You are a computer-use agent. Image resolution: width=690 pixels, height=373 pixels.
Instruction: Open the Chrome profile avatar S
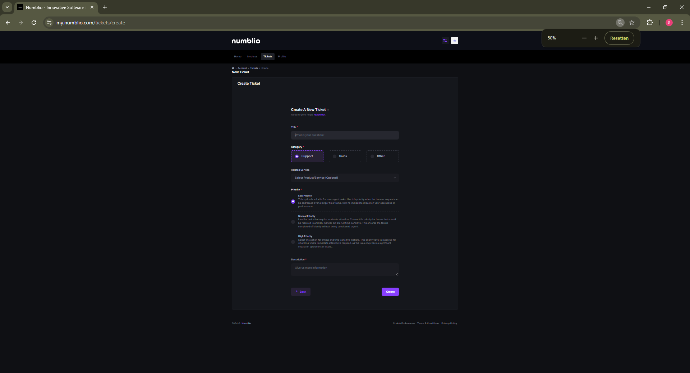pos(669,23)
